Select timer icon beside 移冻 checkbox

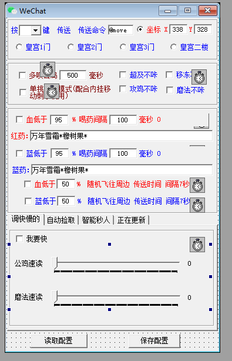199,77
